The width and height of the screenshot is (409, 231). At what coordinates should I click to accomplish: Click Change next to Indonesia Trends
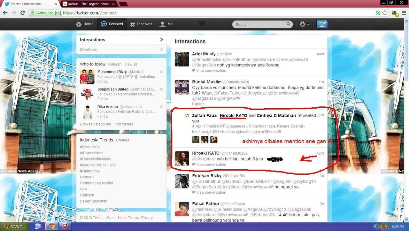[x=123, y=140]
